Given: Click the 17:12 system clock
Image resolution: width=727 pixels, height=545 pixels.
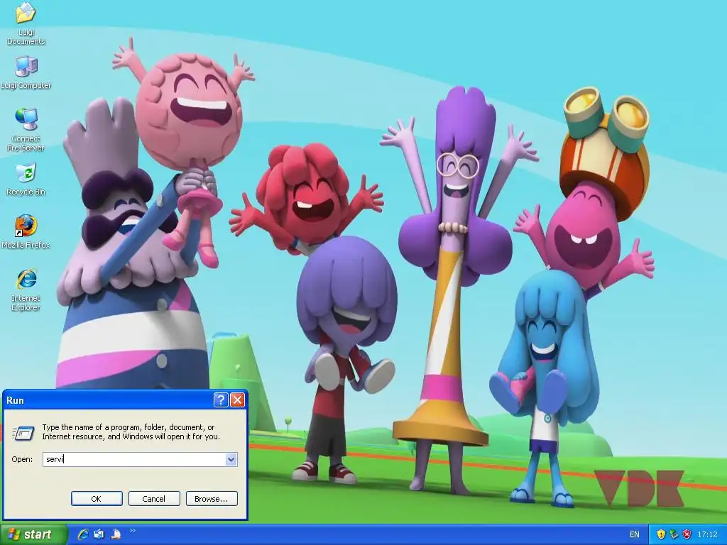Looking at the screenshot, I should (708, 534).
